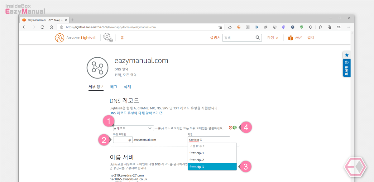
Task: Click the StaticIp-3 확인 input box
Action: click(209, 140)
